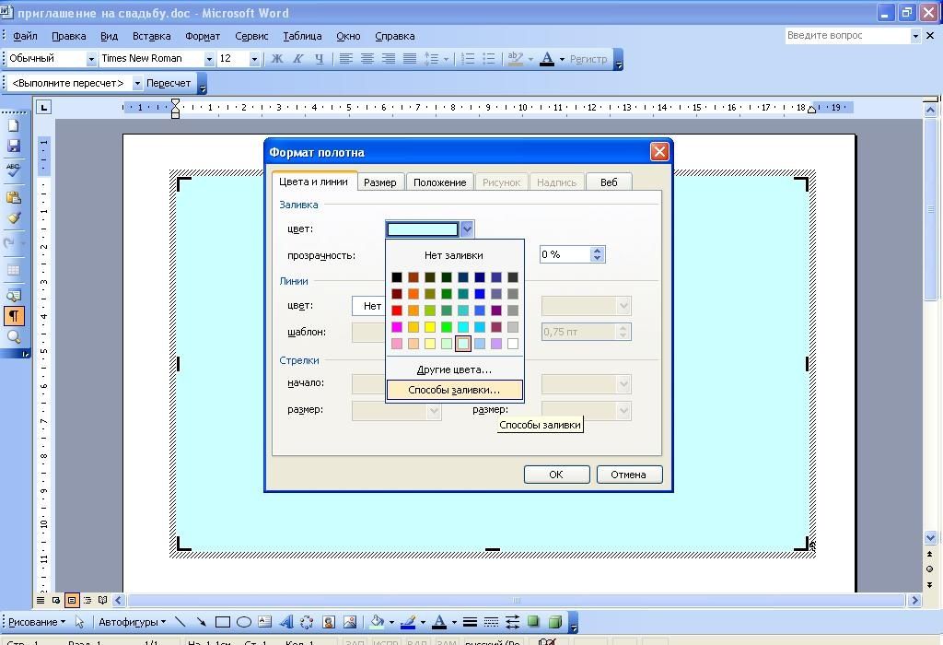The height and width of the screenshot is (645, 943).
Task: Click the прозрачность percentage field
Action: [x=565, y=254]
